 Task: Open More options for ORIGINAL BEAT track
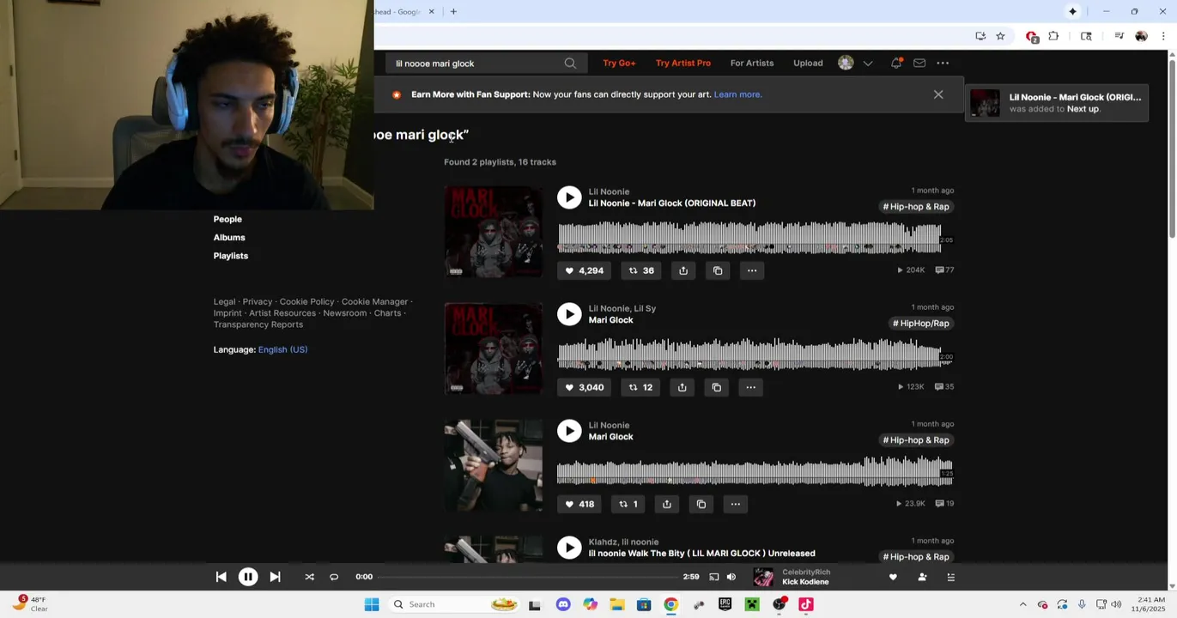coord(752,270)
